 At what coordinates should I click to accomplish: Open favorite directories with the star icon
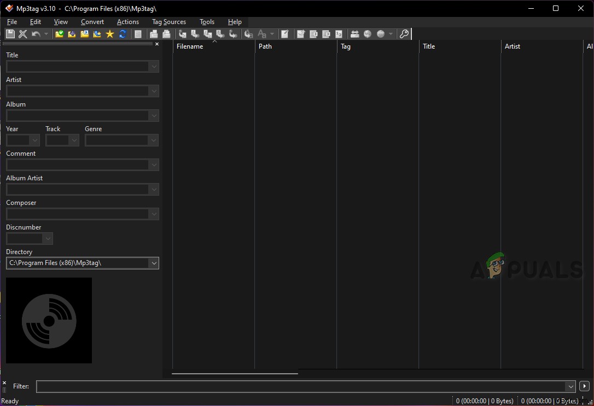[109, 34]
